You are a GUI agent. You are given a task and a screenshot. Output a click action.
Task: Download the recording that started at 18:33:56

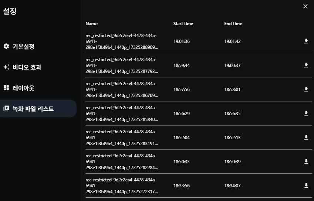tap(306, 185)
